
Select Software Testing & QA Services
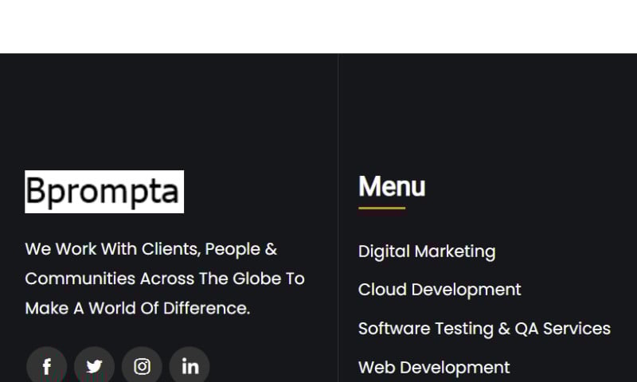tap(484, 329)
